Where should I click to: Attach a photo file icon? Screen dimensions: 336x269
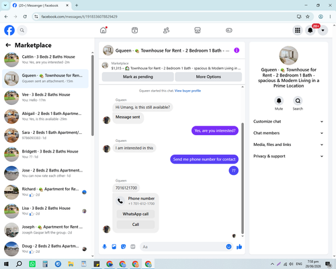pyautogui.click(x=114, y=247)
